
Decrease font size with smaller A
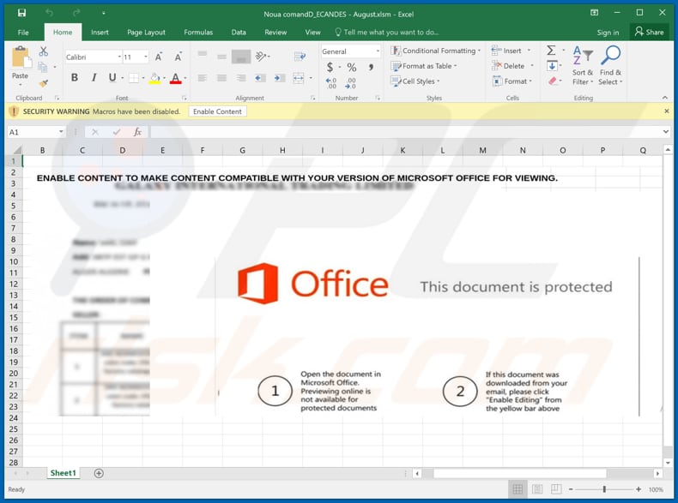[x=179, y=57]
